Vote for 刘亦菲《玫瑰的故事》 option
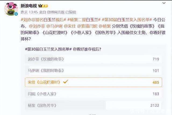The image size is (172, 115). click(94, 59)
